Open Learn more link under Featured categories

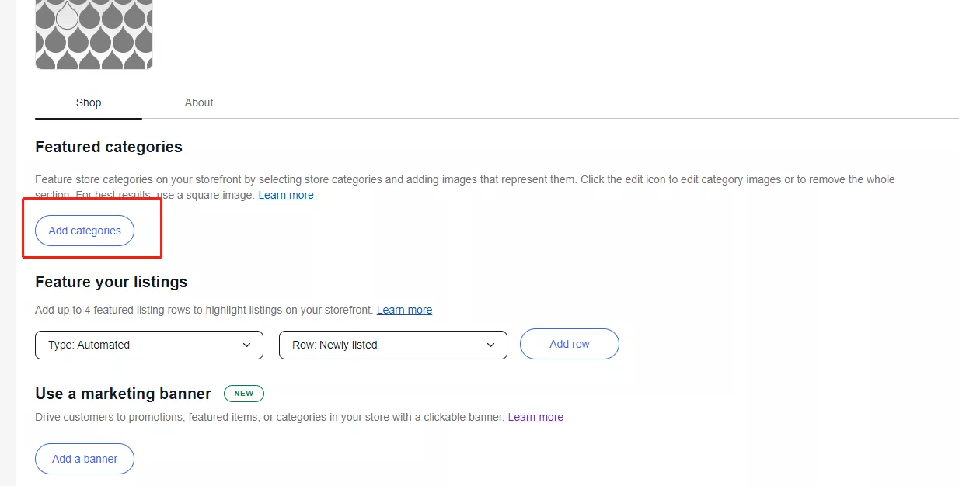pyautogui.click(x=286, y=195)
